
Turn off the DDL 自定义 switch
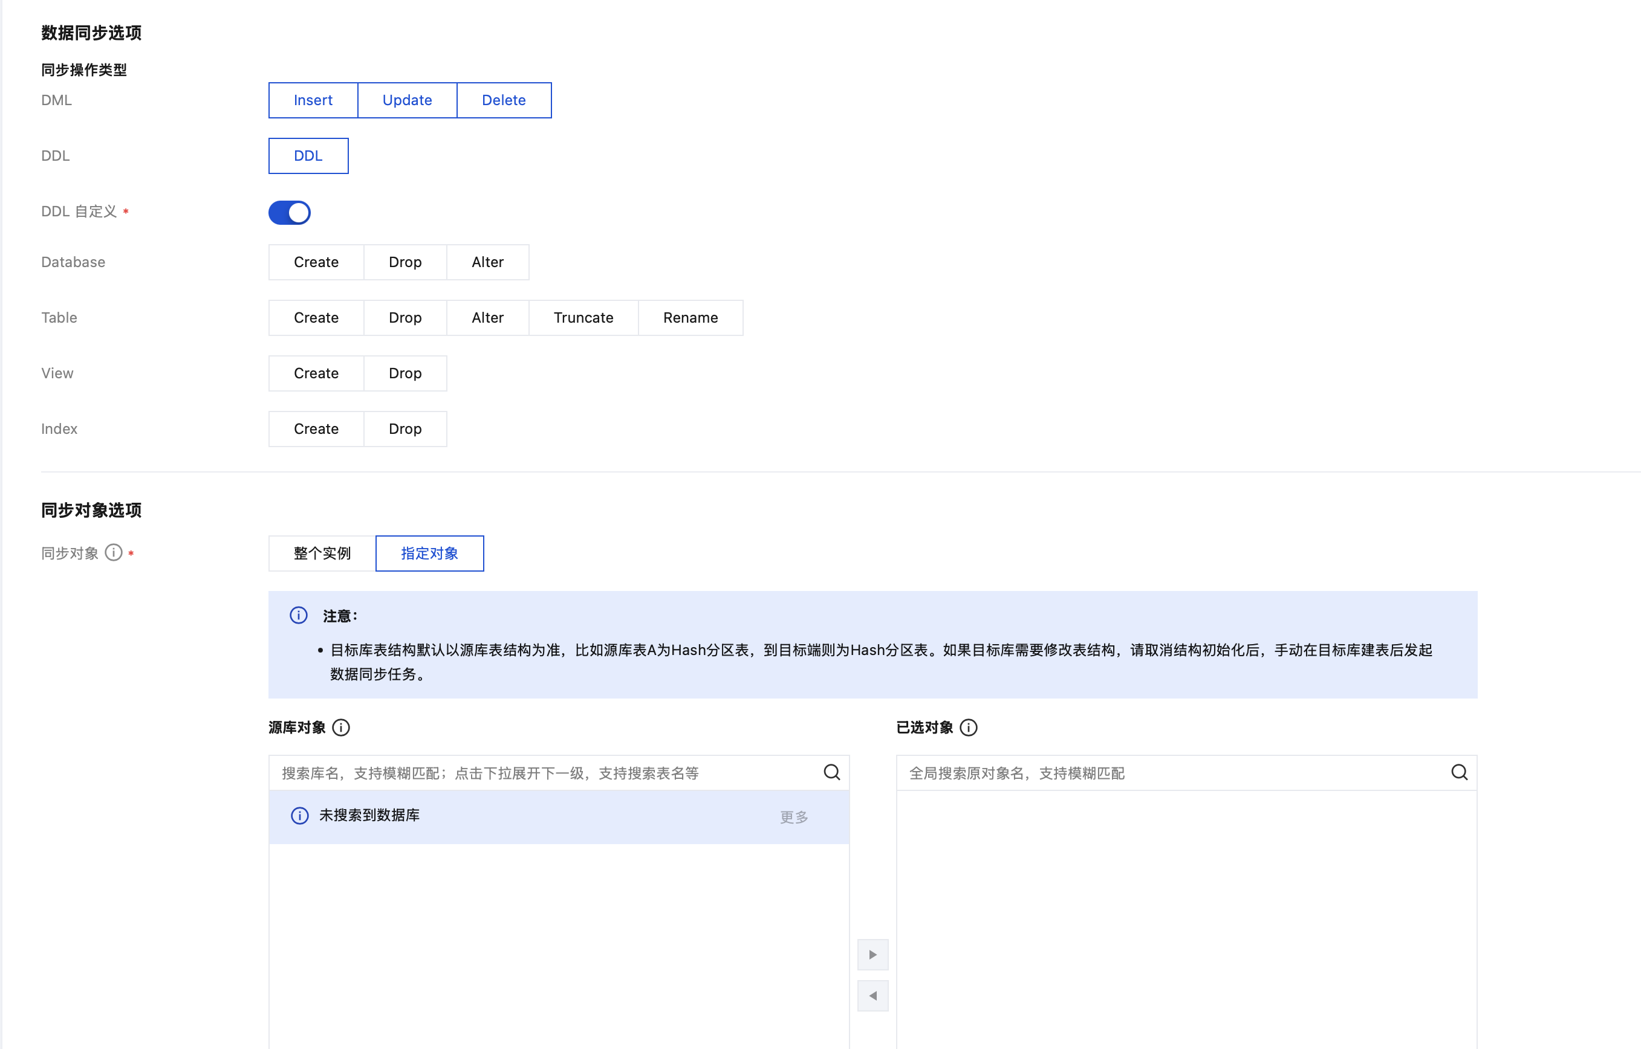(x=290, y=213)
